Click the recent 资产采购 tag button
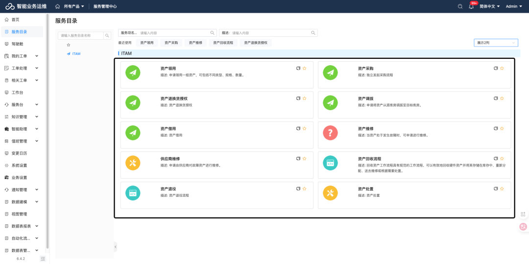The height and width of the screenshot is (264, 529). (x=171, y=43)
